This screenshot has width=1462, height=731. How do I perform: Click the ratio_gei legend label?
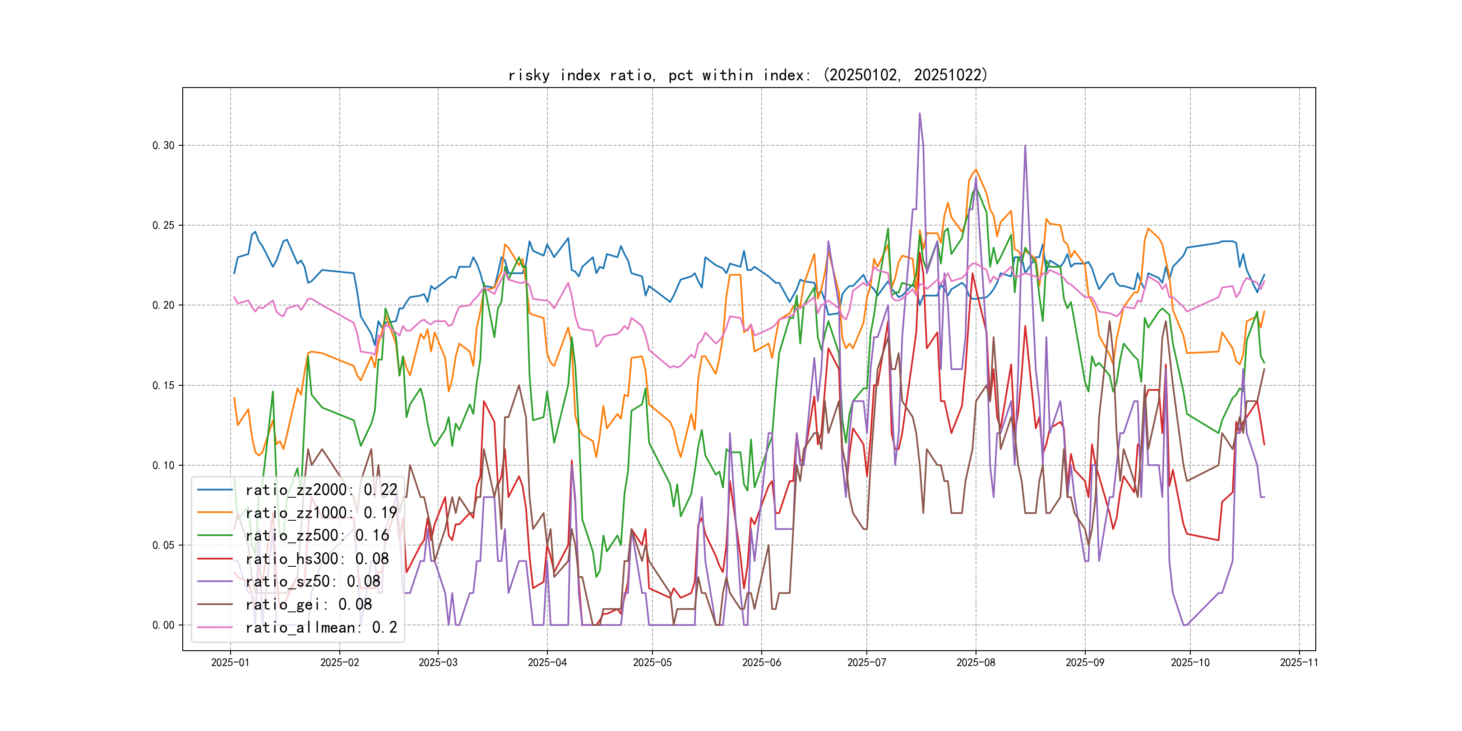pos(308,605)
